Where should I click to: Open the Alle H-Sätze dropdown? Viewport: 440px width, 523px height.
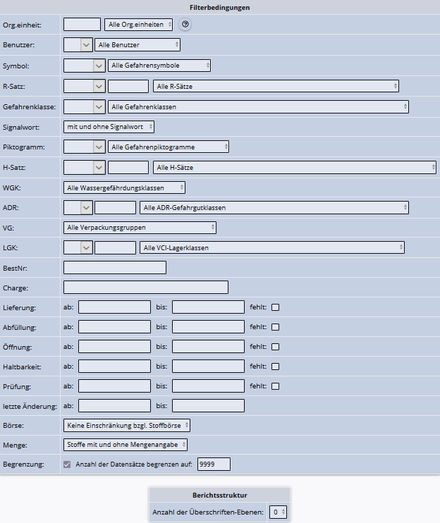(x=295, y=168)
